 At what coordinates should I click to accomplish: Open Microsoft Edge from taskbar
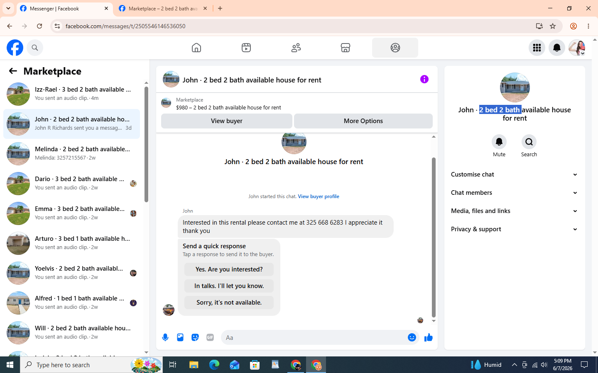click(214, 365)
